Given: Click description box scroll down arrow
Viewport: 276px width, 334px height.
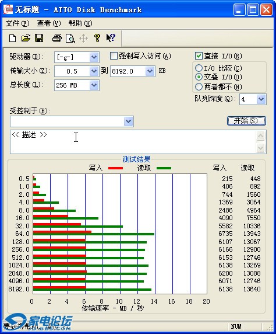Looking at the screenshot, I should (261, 148).
